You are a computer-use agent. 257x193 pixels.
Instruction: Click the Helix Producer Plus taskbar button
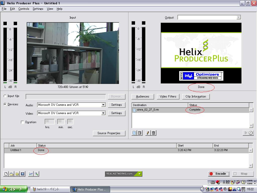[x=90, y=189]
